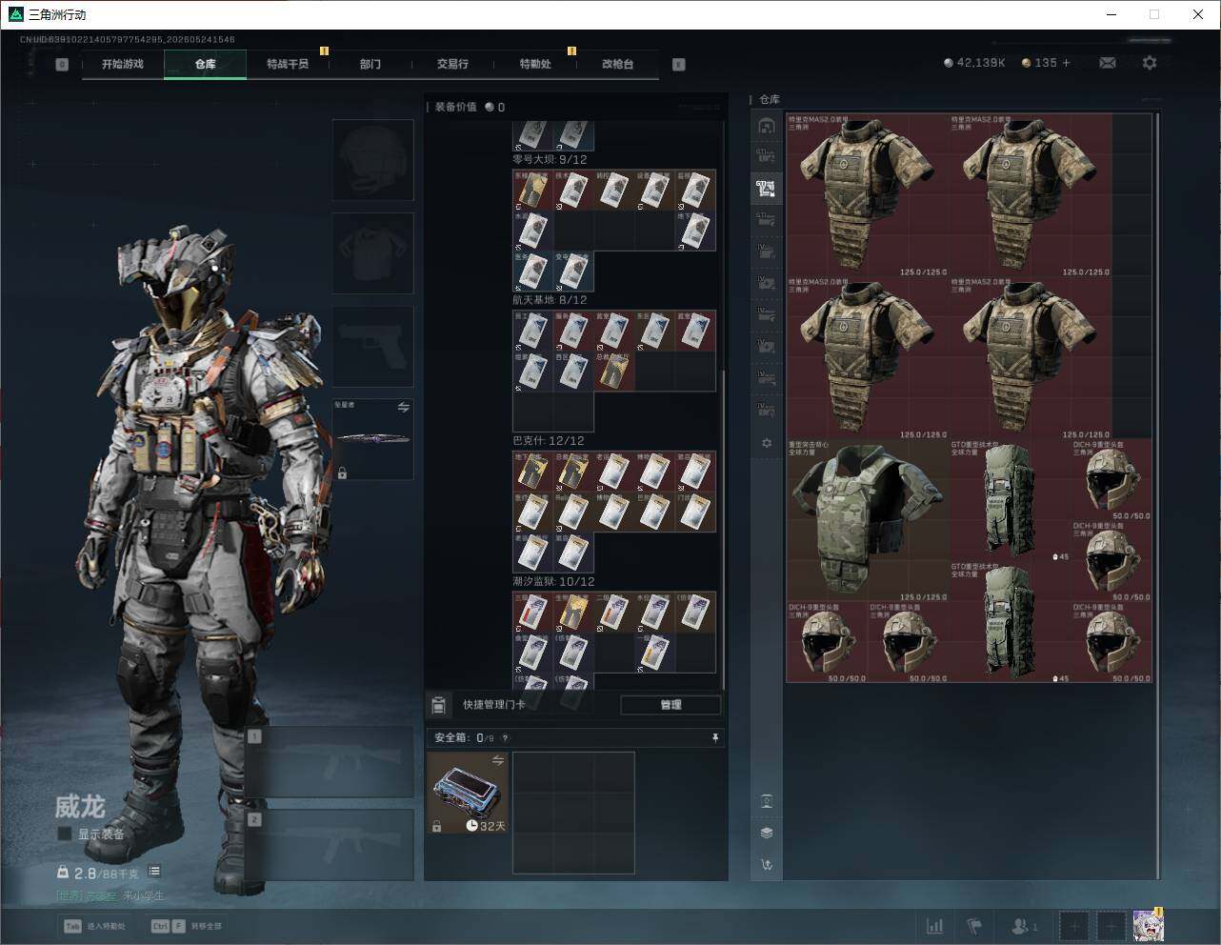Image resolution: width=1221 pixels, height=945 pixels.
Task: Switch to the 特勤处 tab
Action: click(x=535, y=65)
